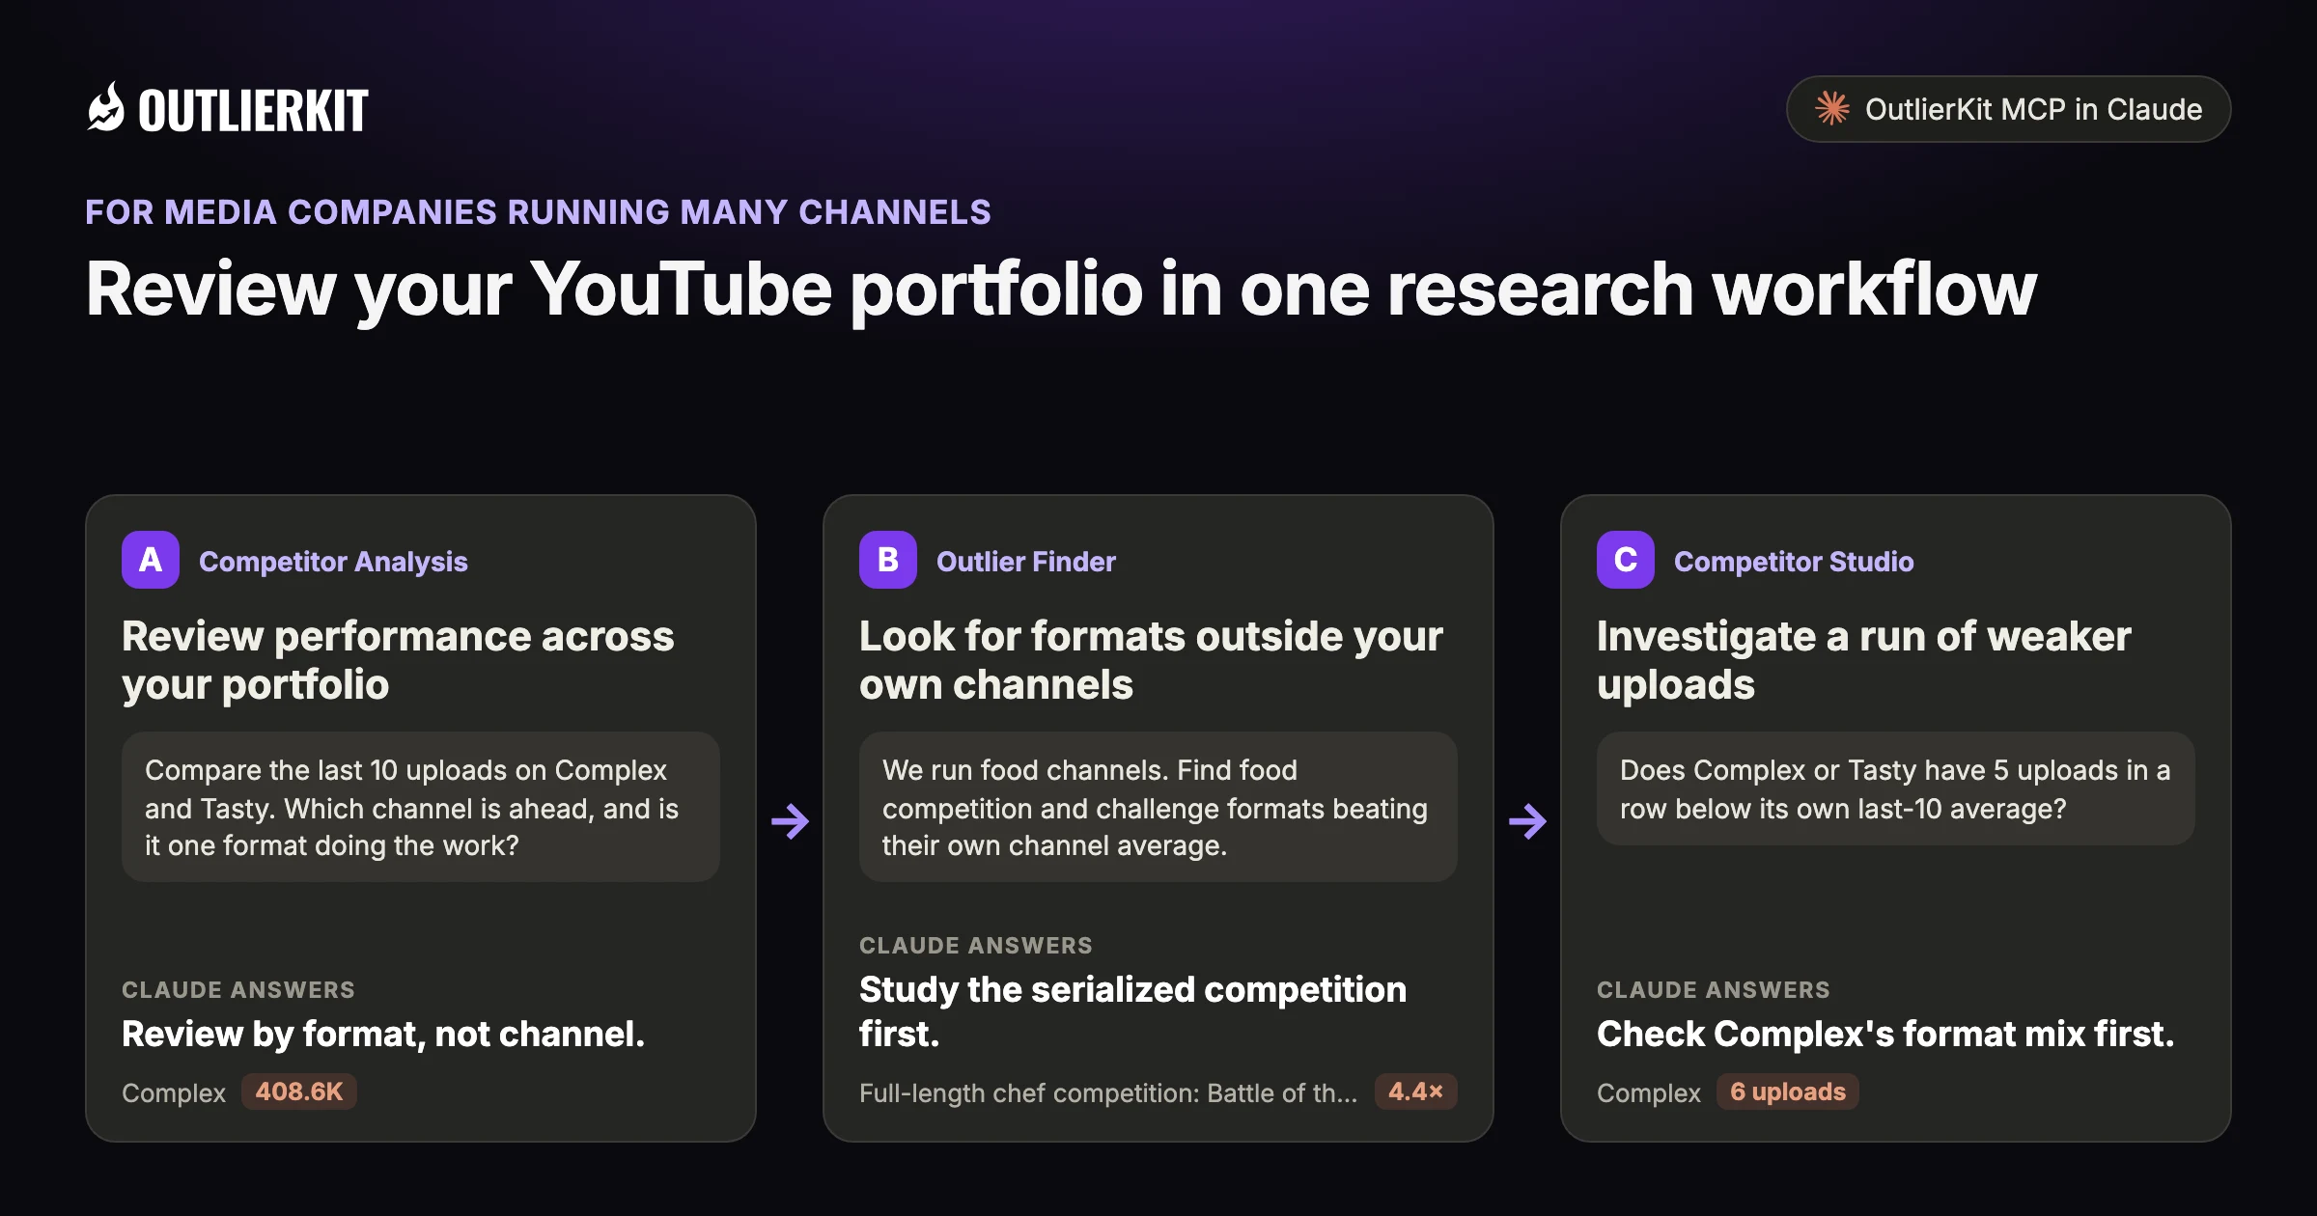Click the purple B step badge
Viewport: 2317px width, 1216px height.
(x=888, y=560)
